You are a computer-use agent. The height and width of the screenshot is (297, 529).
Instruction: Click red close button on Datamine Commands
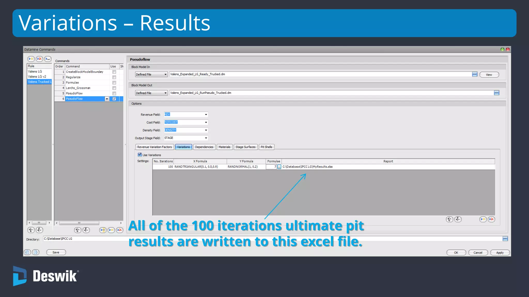(x=508, y=49)
